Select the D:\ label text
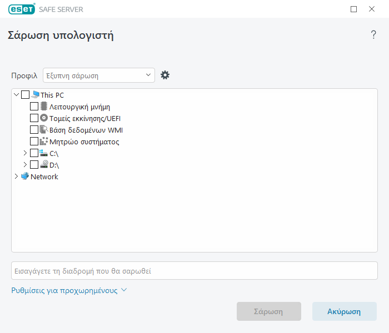 pos(54,165)
